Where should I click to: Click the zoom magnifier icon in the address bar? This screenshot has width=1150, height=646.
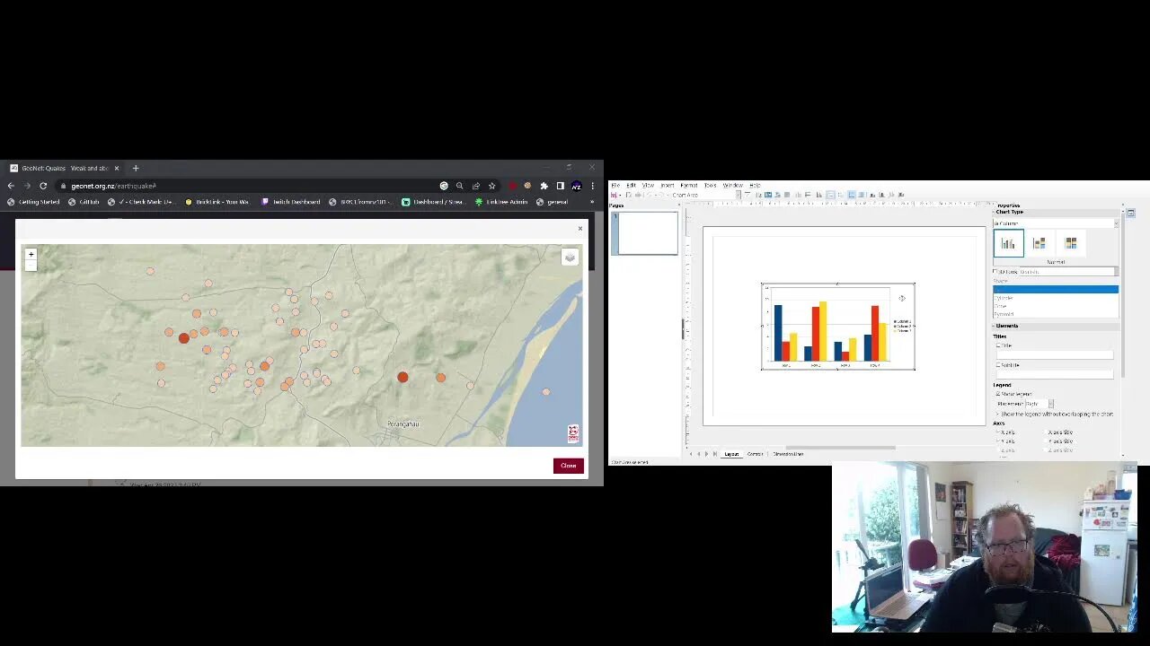click(x=459, y=186)
